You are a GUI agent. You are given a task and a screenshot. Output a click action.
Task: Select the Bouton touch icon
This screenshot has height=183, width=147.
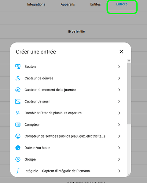pos(18,67)
